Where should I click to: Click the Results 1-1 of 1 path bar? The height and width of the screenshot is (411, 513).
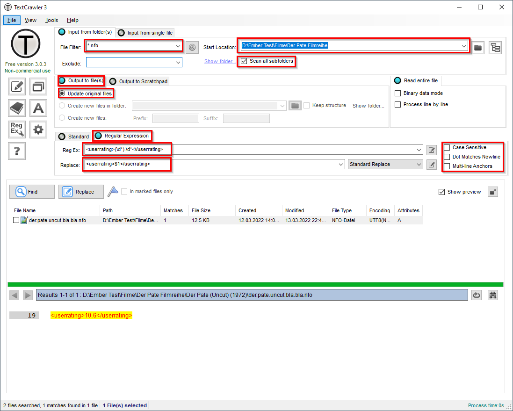(252, 295)
